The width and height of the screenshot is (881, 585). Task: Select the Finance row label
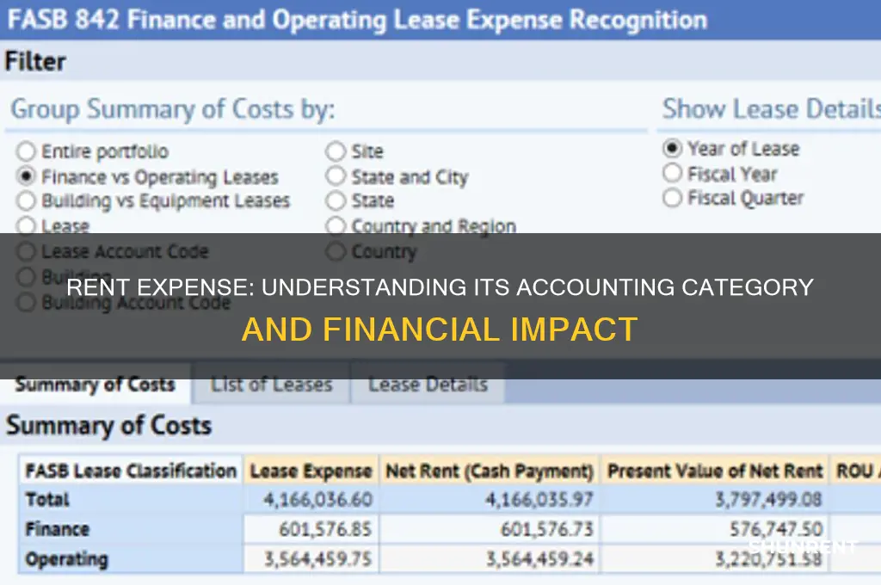(58, 529)
